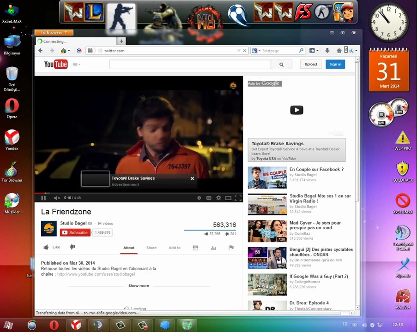Select the Share tab
This screenshot has height=332, width=417.
tap(151, 248)
